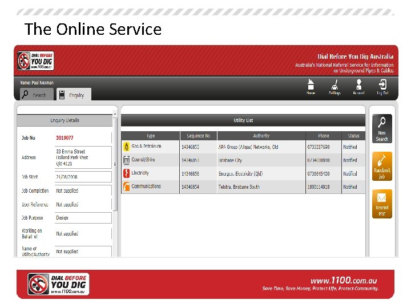411x308 pixels.
Task: Start a New Search
Action: click(382, 128)
